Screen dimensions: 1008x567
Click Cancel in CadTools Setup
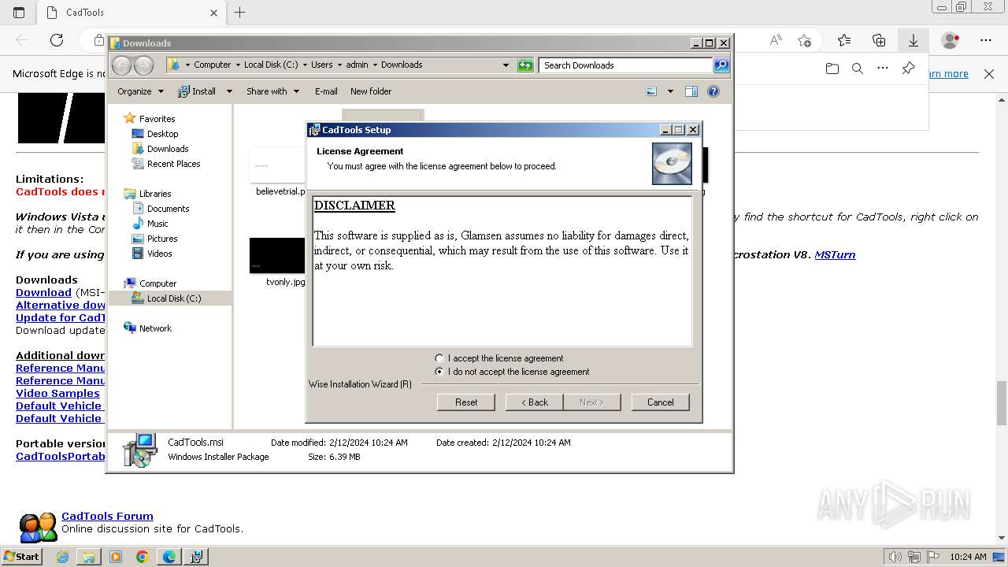[660, 402]
